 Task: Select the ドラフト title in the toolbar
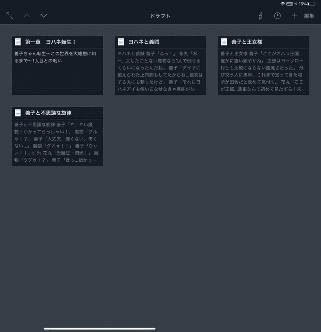tap(160, 16)
